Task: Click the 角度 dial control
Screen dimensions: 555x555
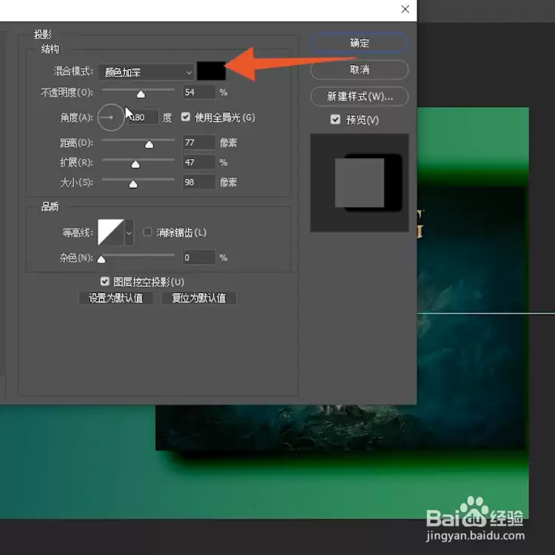Action: tap(111, 117)
